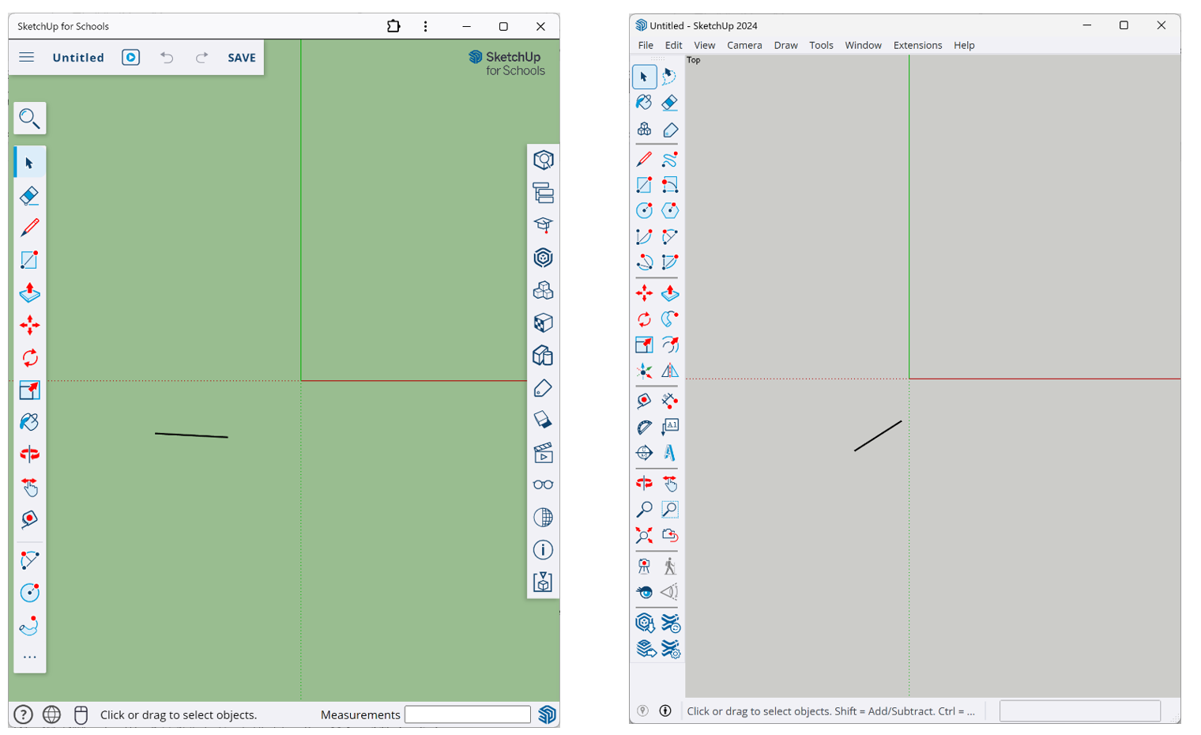Open the Camera menu
This screenshot has height=735, width=1201.
coord(744,45)
